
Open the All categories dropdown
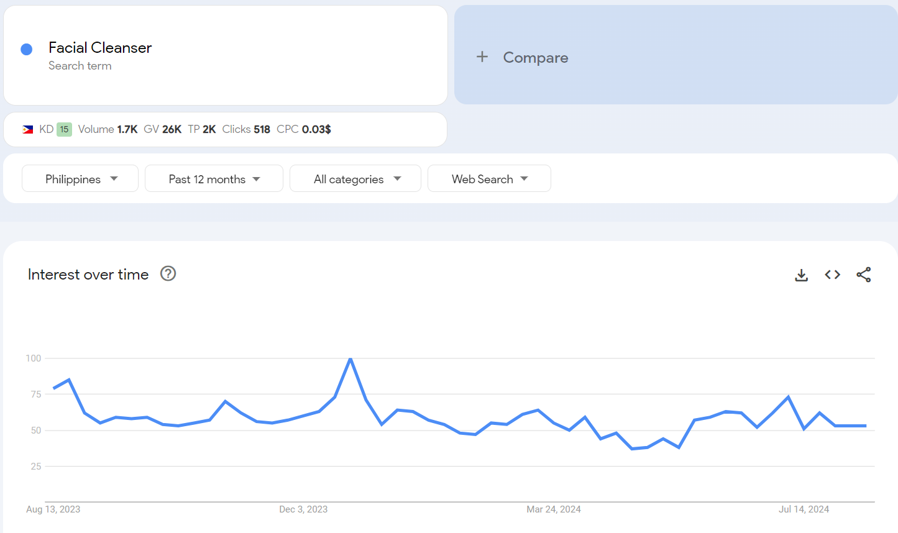pos(355,179)
